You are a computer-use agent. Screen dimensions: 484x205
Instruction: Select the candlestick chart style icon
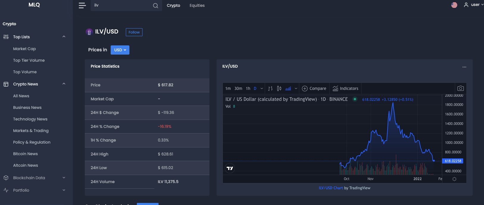pyautogui.click(x=279, y=88)
